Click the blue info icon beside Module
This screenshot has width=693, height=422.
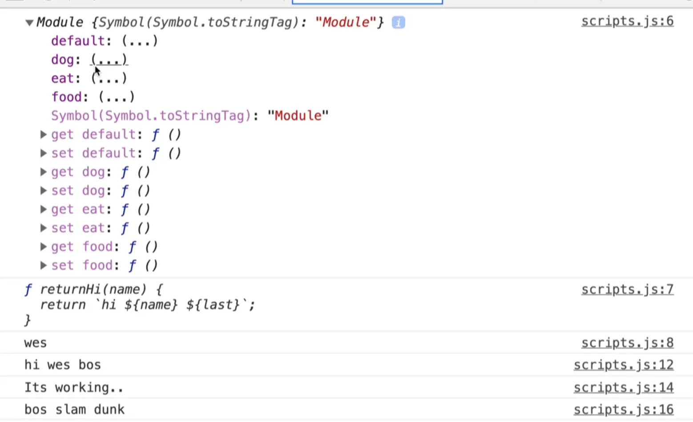coord(398,22)
